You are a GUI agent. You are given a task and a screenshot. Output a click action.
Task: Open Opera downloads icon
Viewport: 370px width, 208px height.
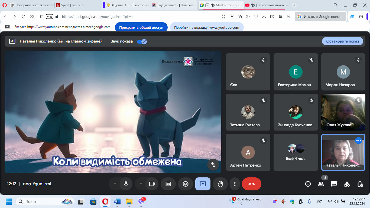click(264, 17)
